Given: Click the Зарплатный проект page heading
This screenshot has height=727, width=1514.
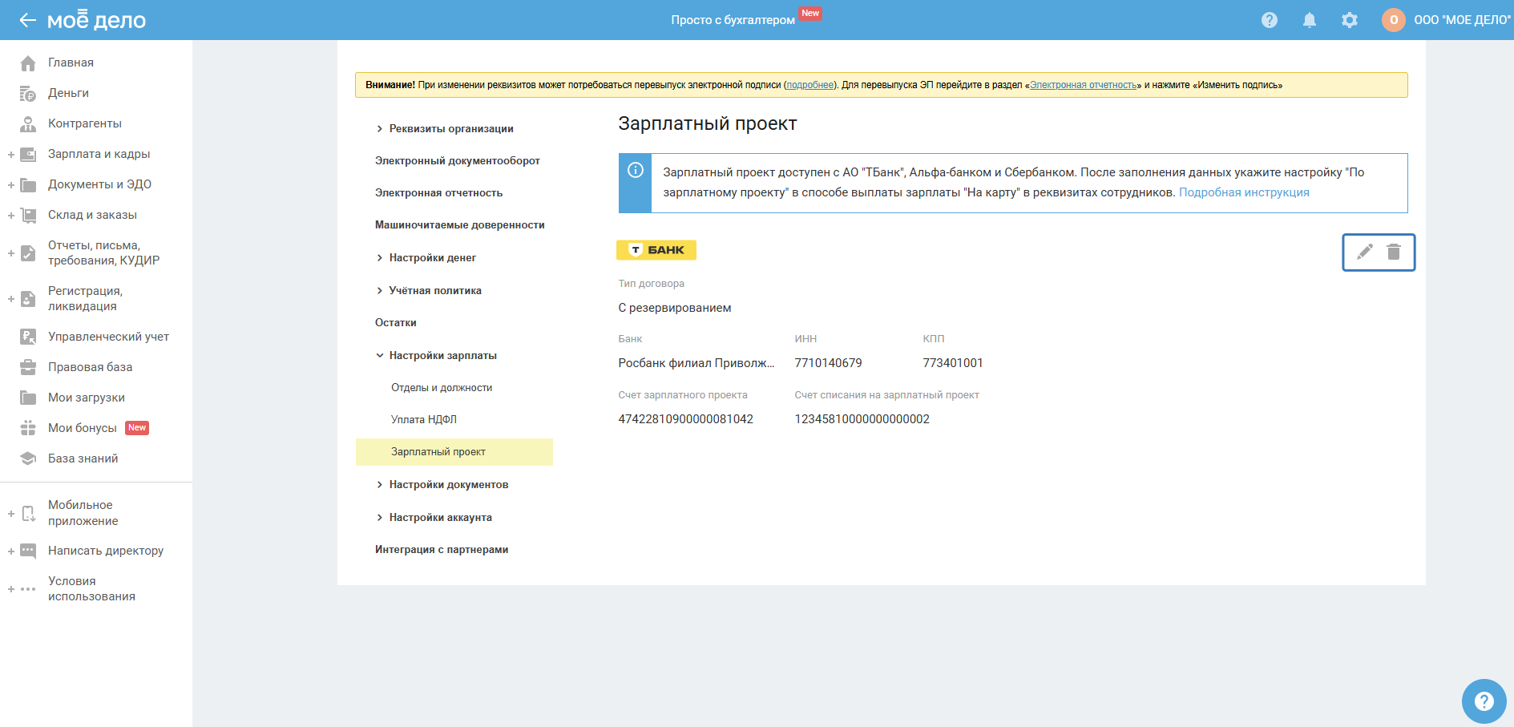Looking at the screenshot, I should coord(708,123).
